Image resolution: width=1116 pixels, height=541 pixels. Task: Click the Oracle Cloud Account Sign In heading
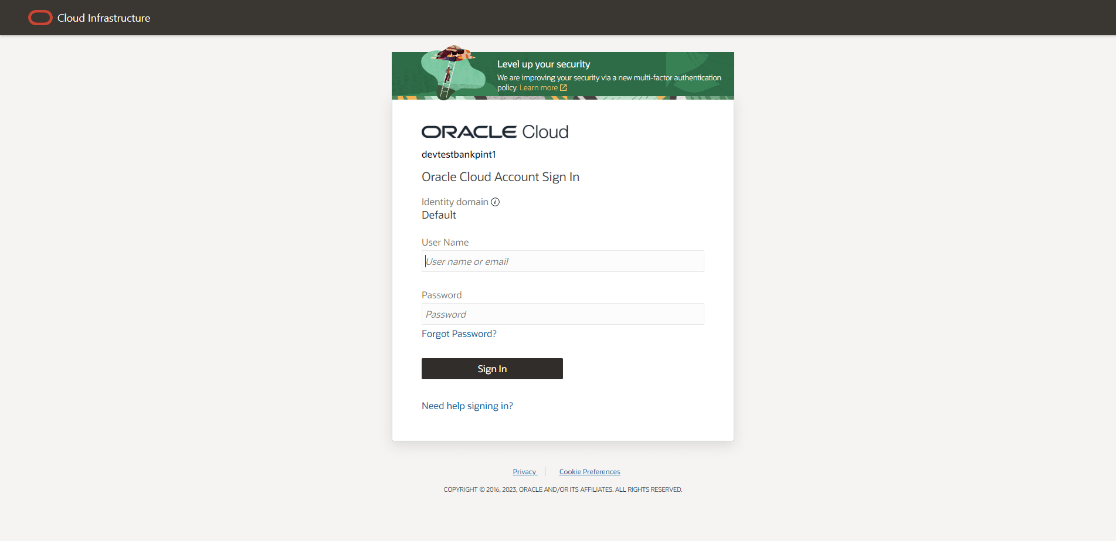pos(500,177)
